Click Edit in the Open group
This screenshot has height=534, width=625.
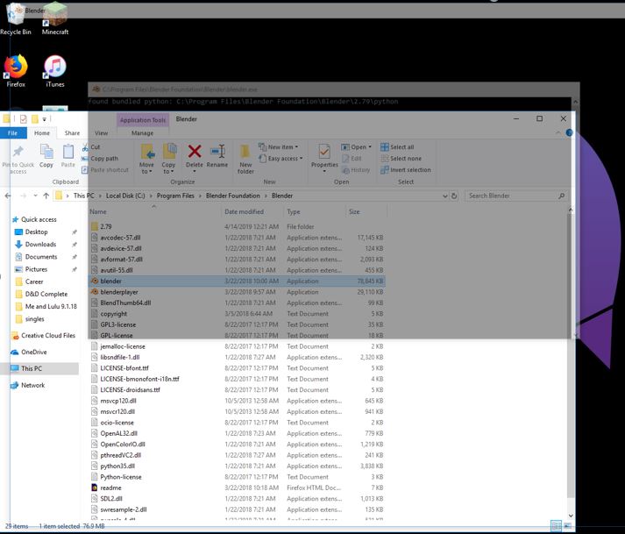[352, 159]
